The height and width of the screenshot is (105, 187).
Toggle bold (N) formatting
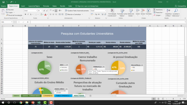pos(25,14)
